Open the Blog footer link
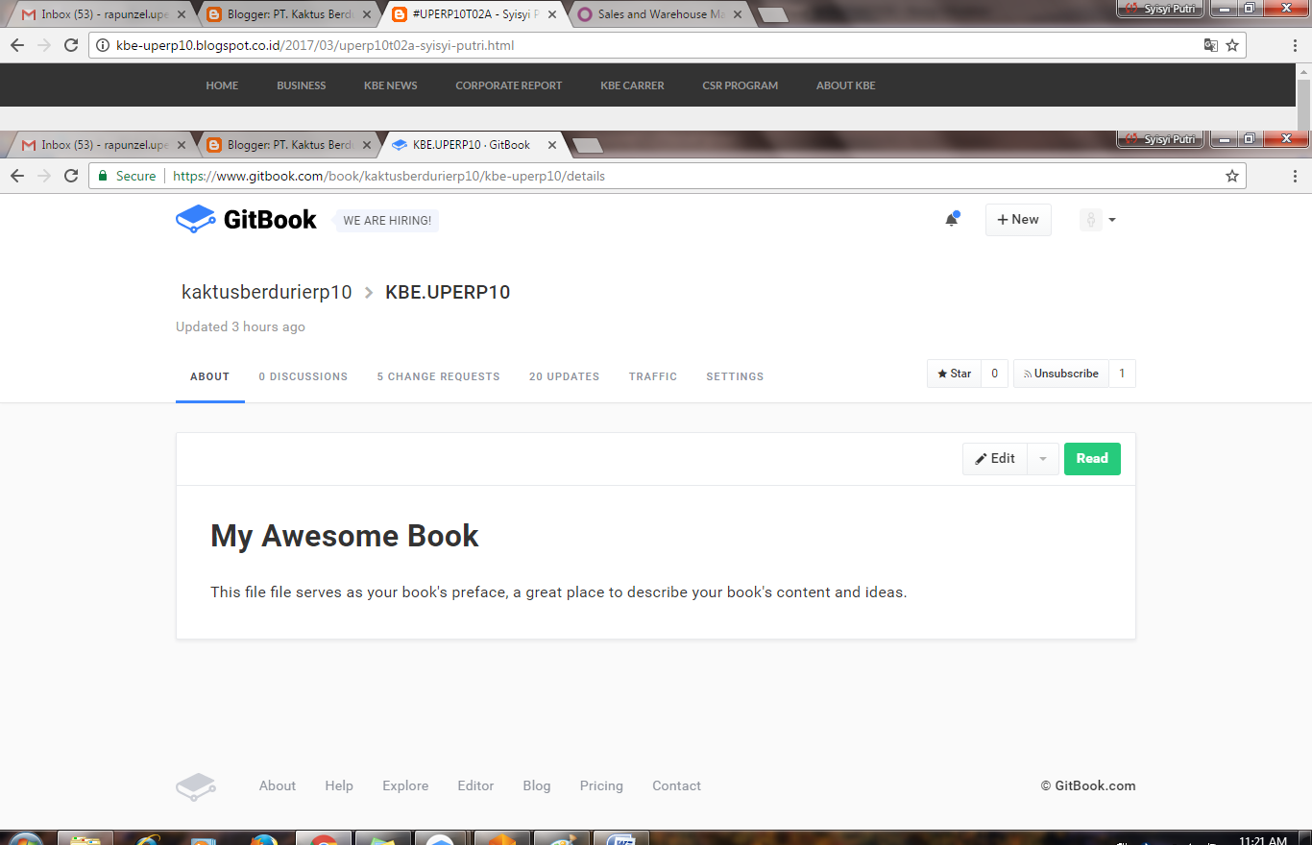1312x845 pixels. pyautogui.click(x=537, y=785)
